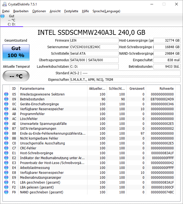Click parameter name CRC-Fehler
183x204 pixels.
(x=28, y=148)
